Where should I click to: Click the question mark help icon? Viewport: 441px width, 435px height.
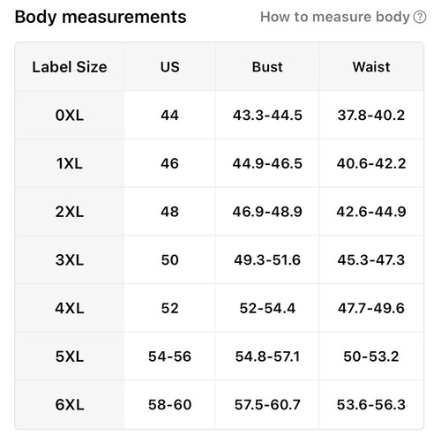pyautogui.click(x=420, y=17)
